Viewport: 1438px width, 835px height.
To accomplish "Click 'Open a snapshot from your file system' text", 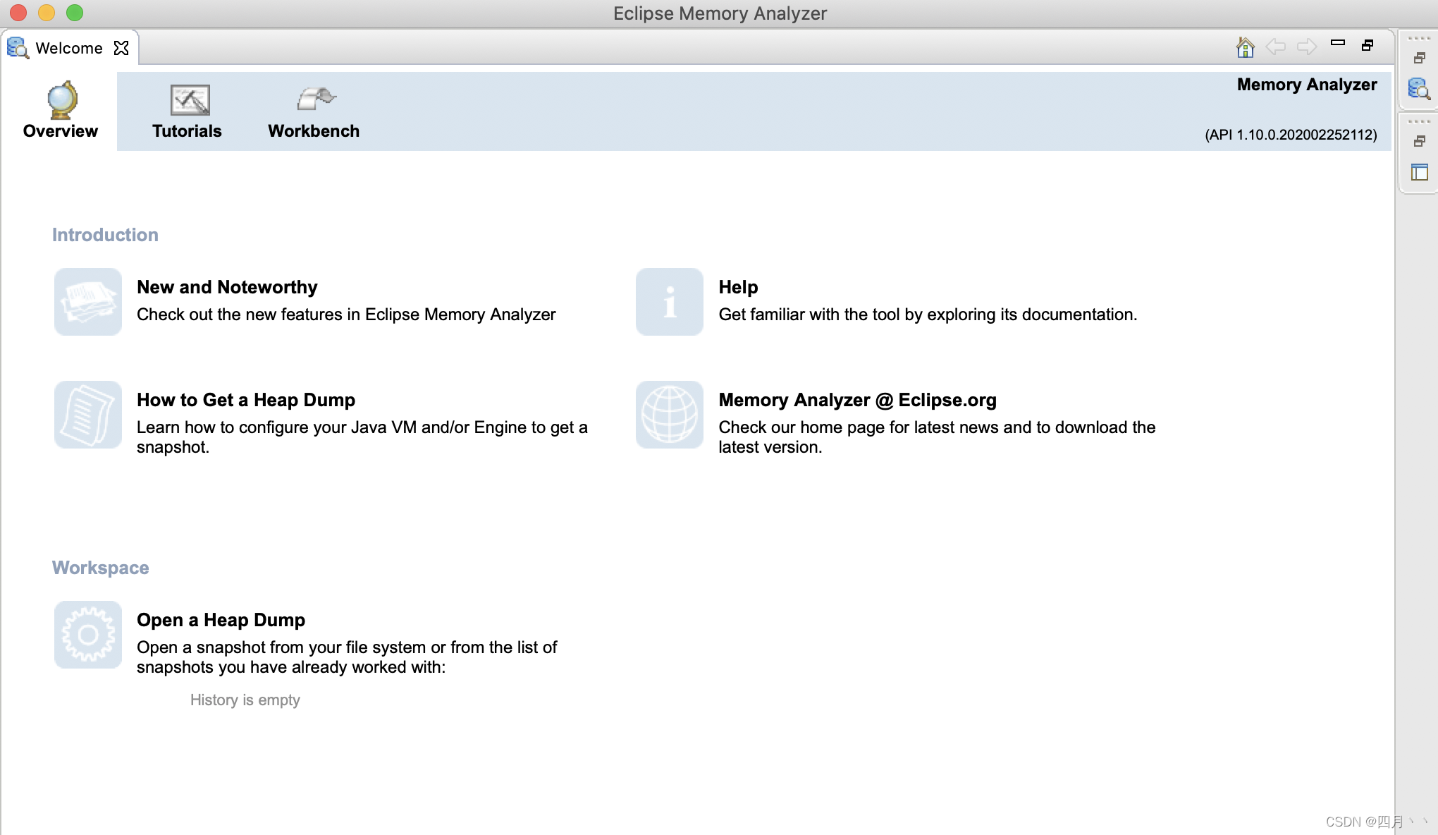I will 347,657.
